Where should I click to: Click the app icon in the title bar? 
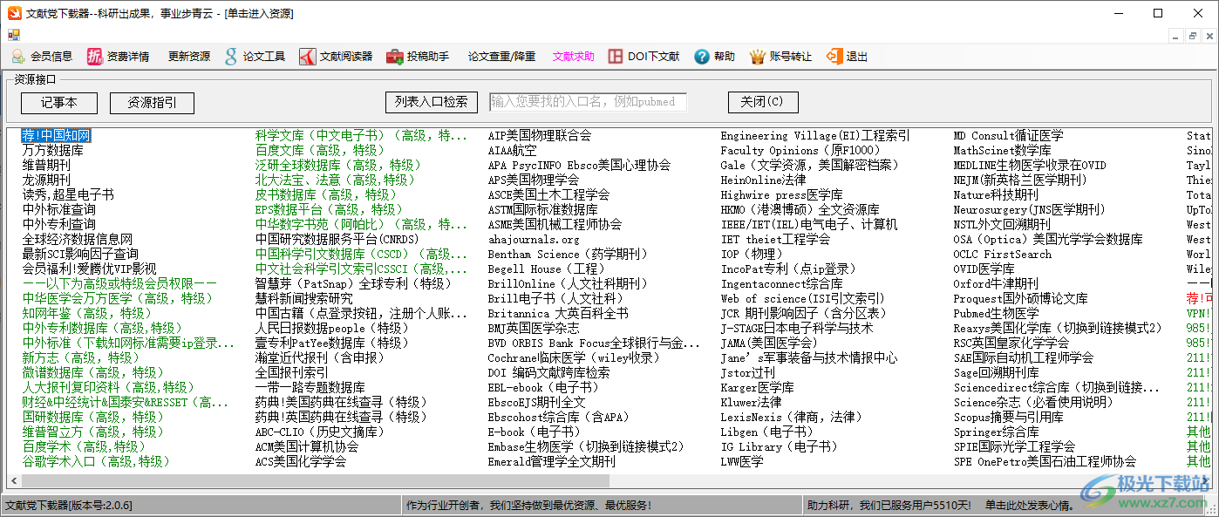coord(13,13)
